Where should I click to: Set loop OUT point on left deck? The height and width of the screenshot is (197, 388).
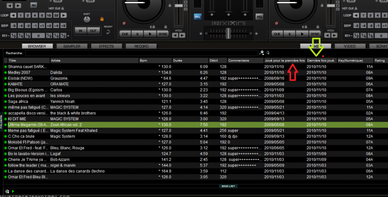tap(93, 31)
